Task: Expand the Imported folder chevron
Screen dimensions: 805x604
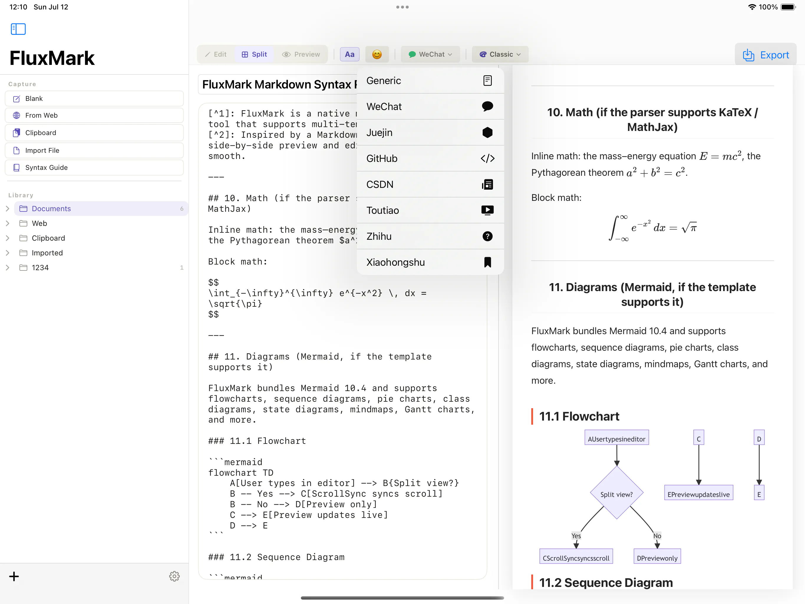Action: tap(8, 253)
